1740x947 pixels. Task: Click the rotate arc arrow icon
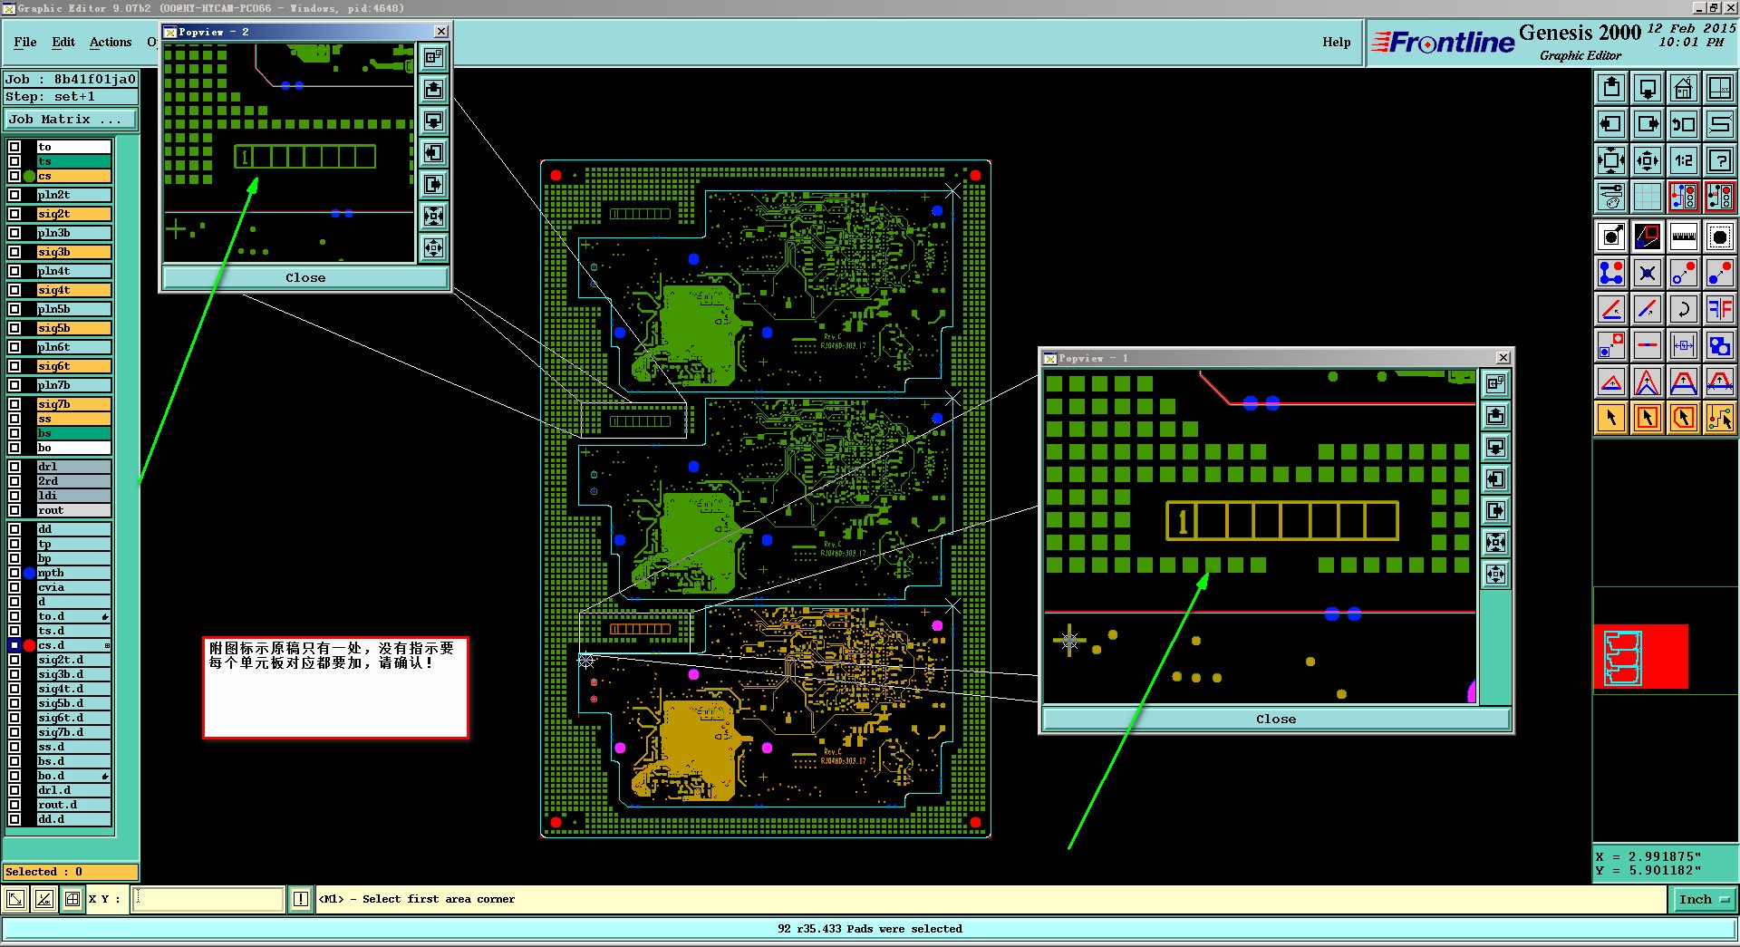pos(1684,309)
